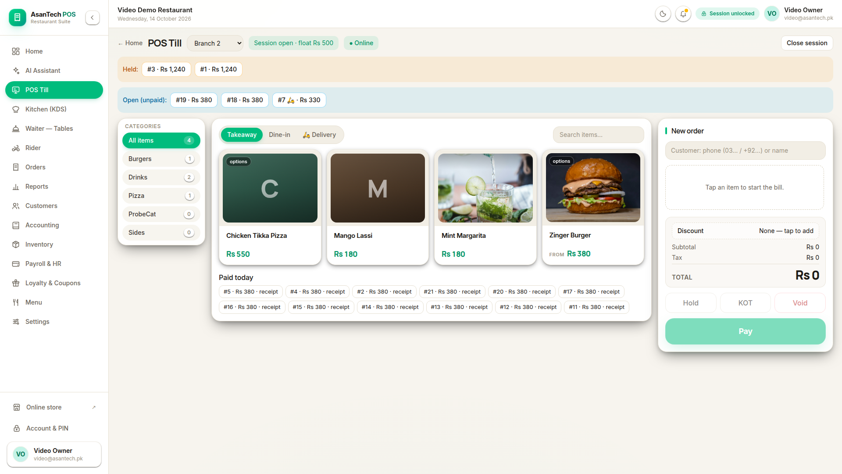Screen dimensions: 842x474
Task: Switch order type to Delivery
Action: point(319,135)
